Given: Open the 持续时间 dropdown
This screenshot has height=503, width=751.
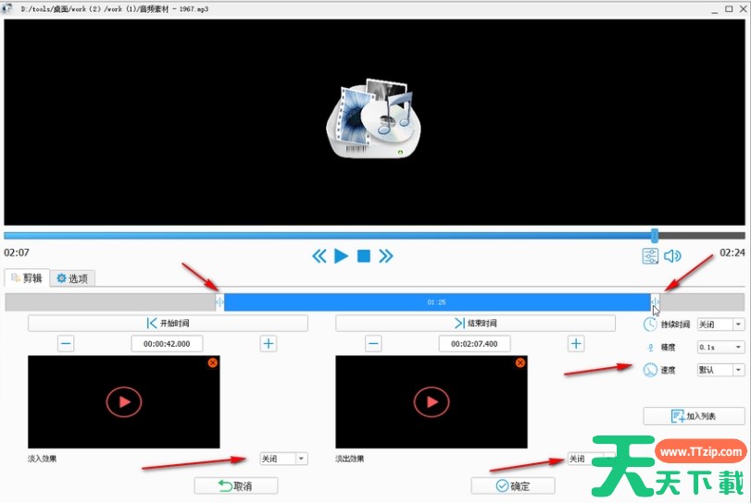Looking at the screenshot, I should (x=720, y=325).
